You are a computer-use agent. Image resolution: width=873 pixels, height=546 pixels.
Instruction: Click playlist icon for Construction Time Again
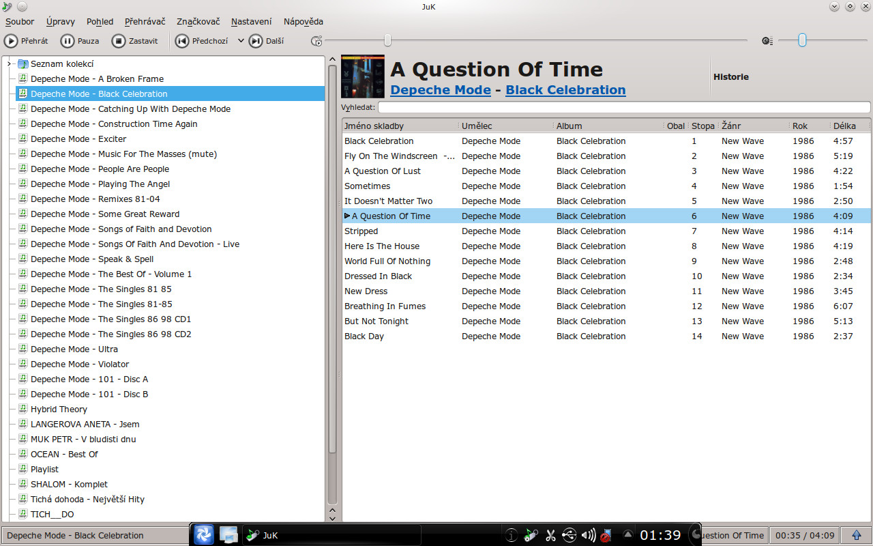23,124
